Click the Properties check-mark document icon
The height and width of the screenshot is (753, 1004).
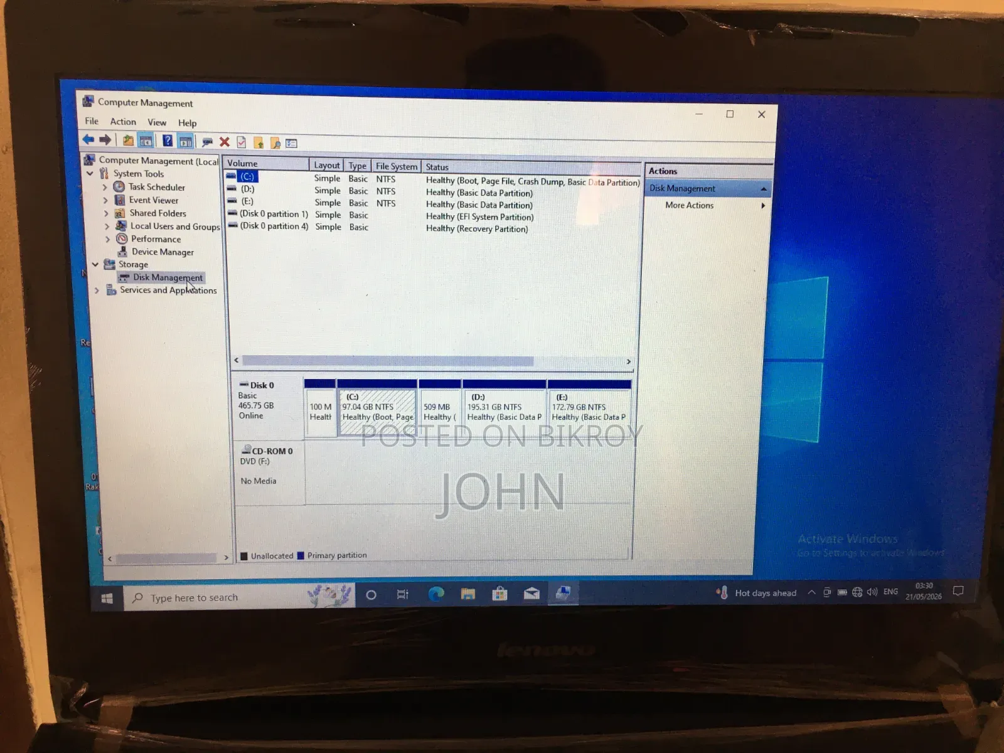[241, 142]
